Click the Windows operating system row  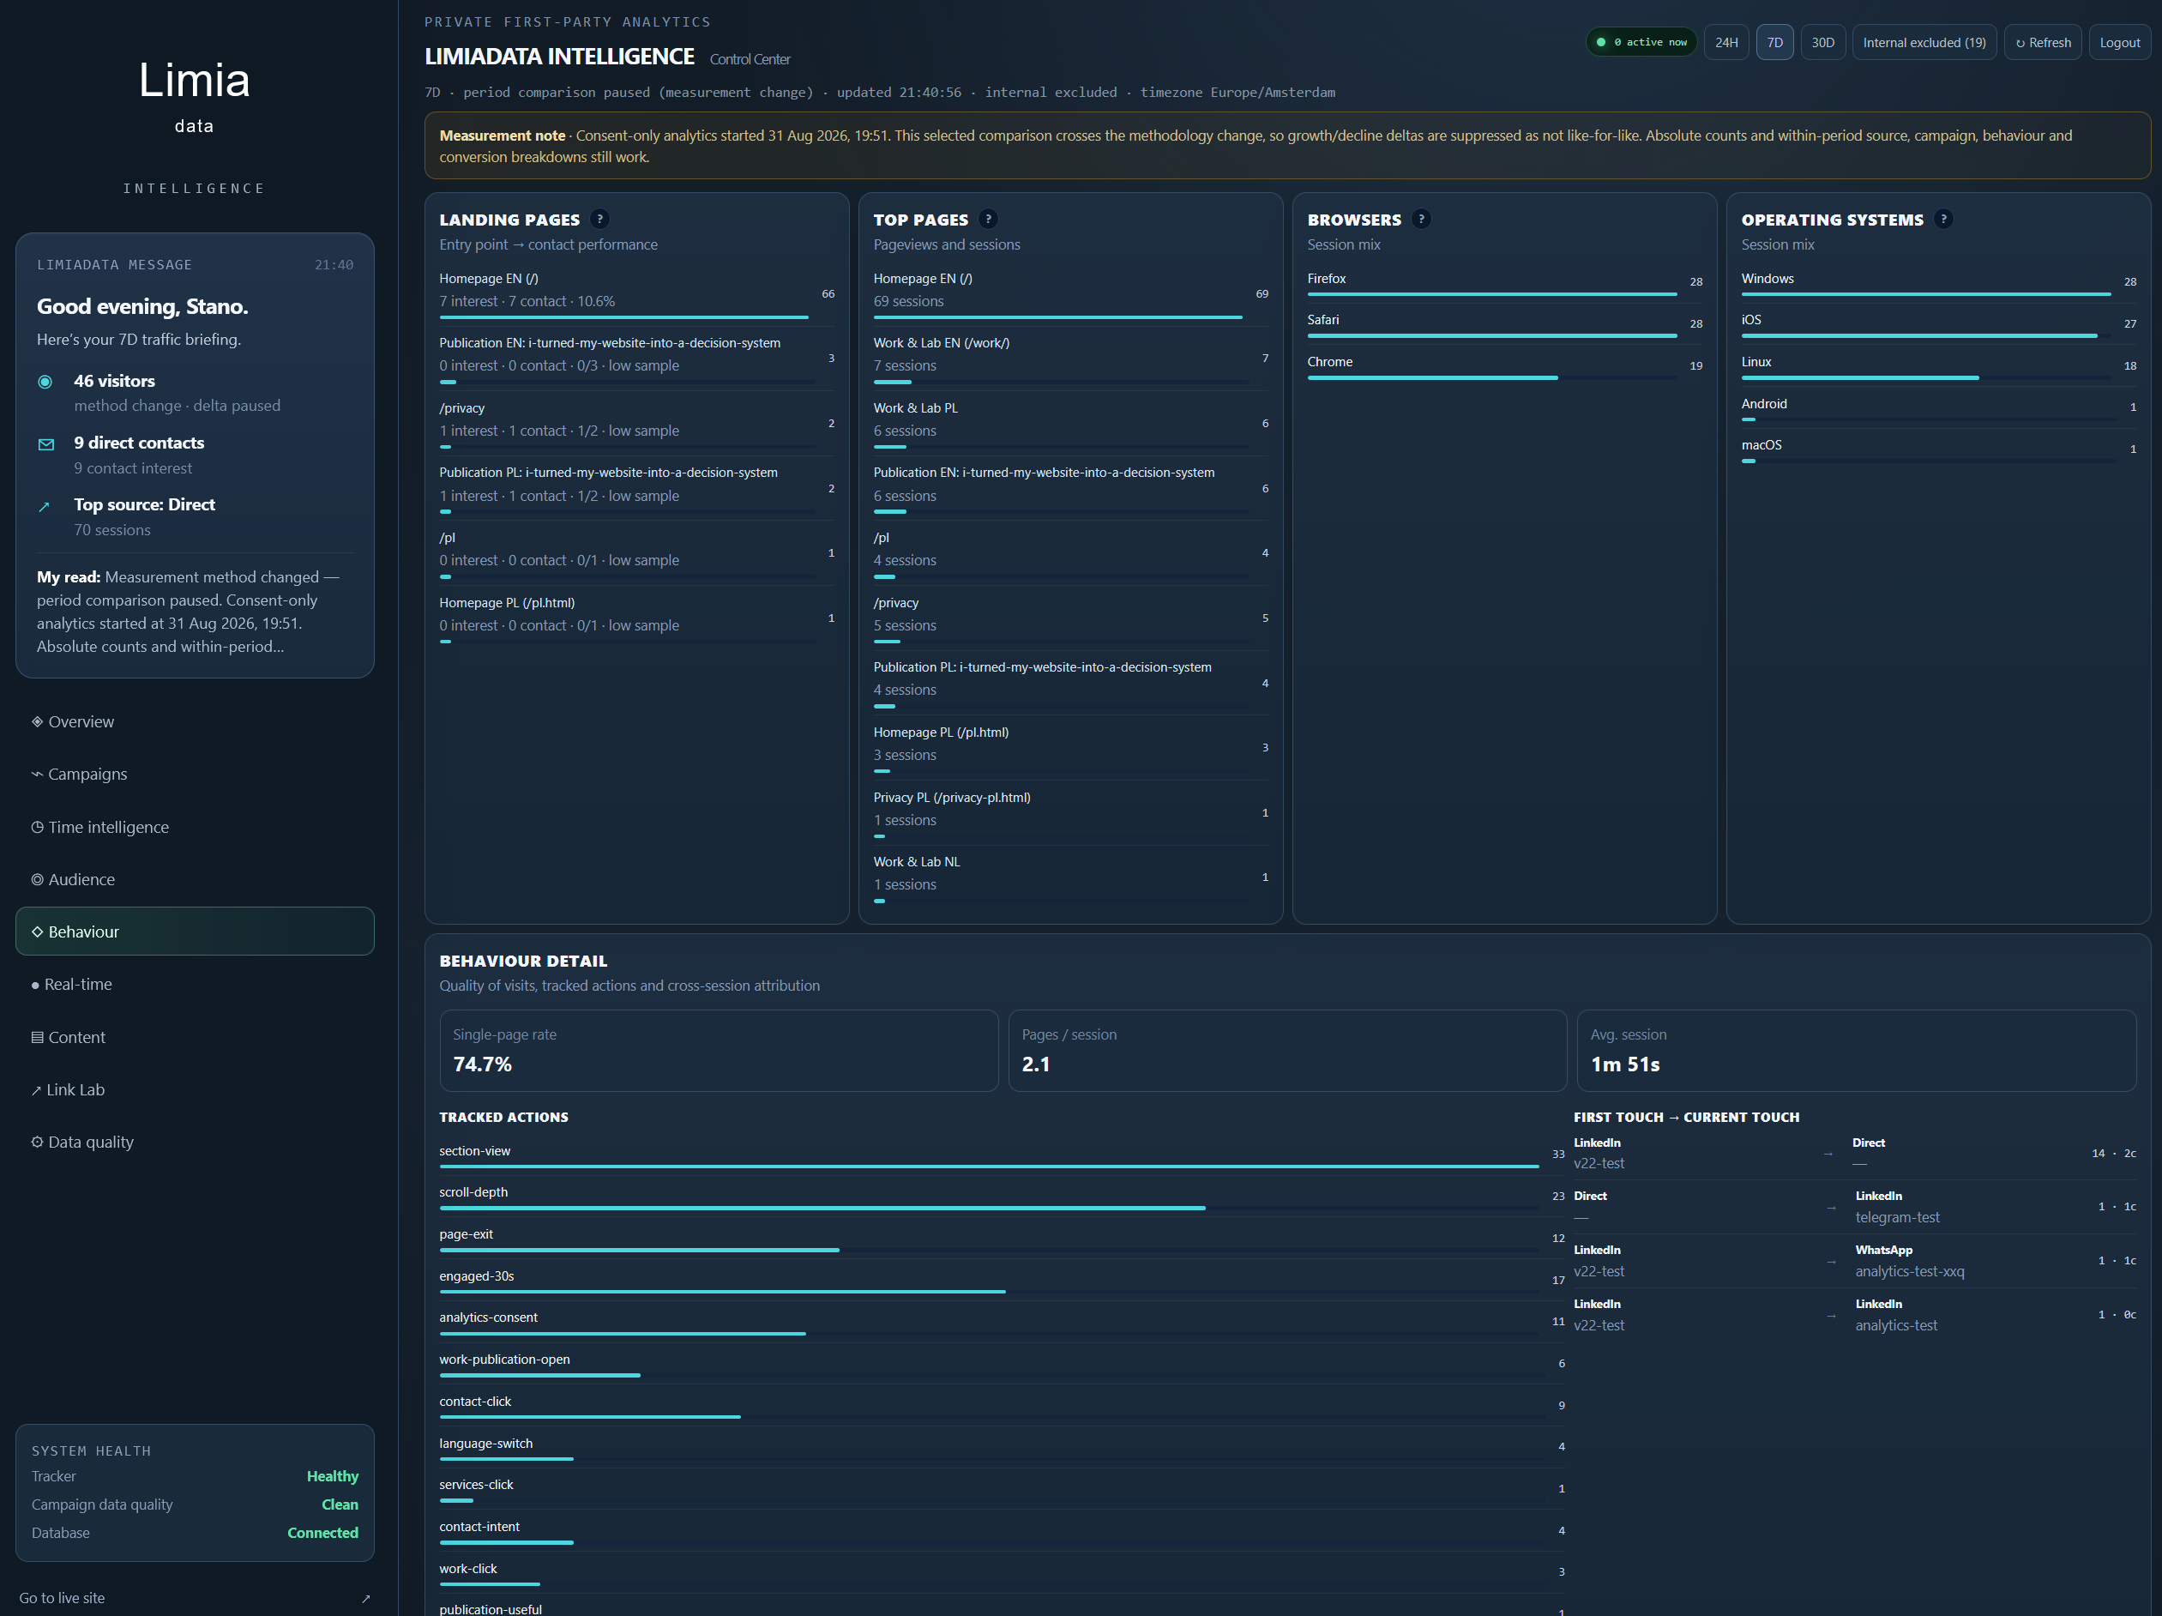1938,282
